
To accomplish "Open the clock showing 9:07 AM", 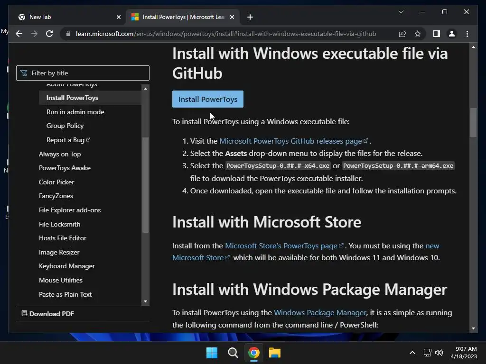I will coord(464,353).
